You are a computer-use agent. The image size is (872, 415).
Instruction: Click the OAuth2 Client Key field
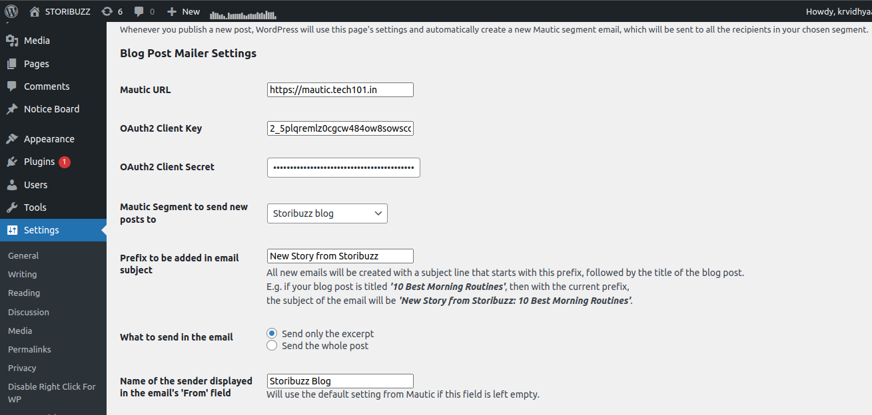340,128
